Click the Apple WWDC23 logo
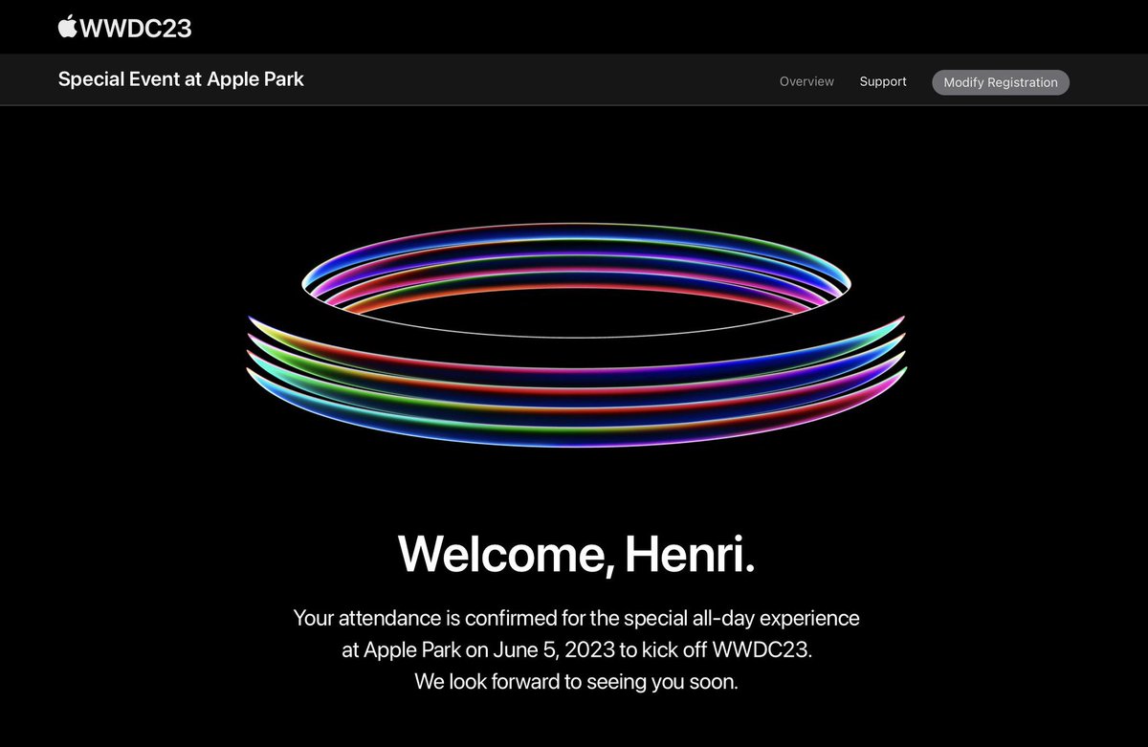The width and height of the screenshot is (1148, 747). 124,28
